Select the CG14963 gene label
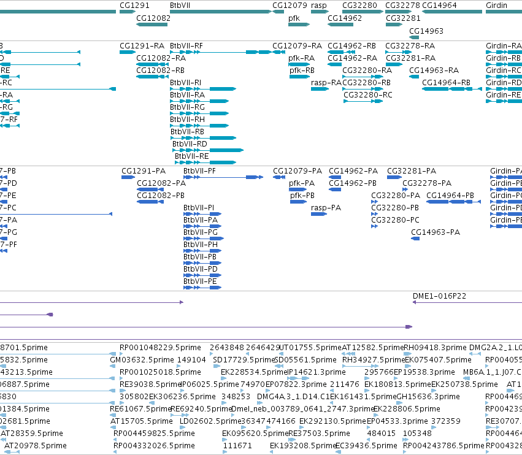 click(426, 31)
